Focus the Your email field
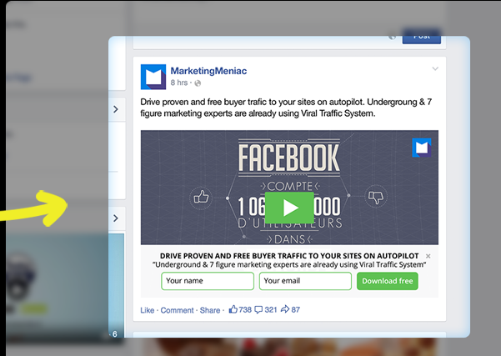Viewport: 501px width, 356px height. tap(305, 281)
